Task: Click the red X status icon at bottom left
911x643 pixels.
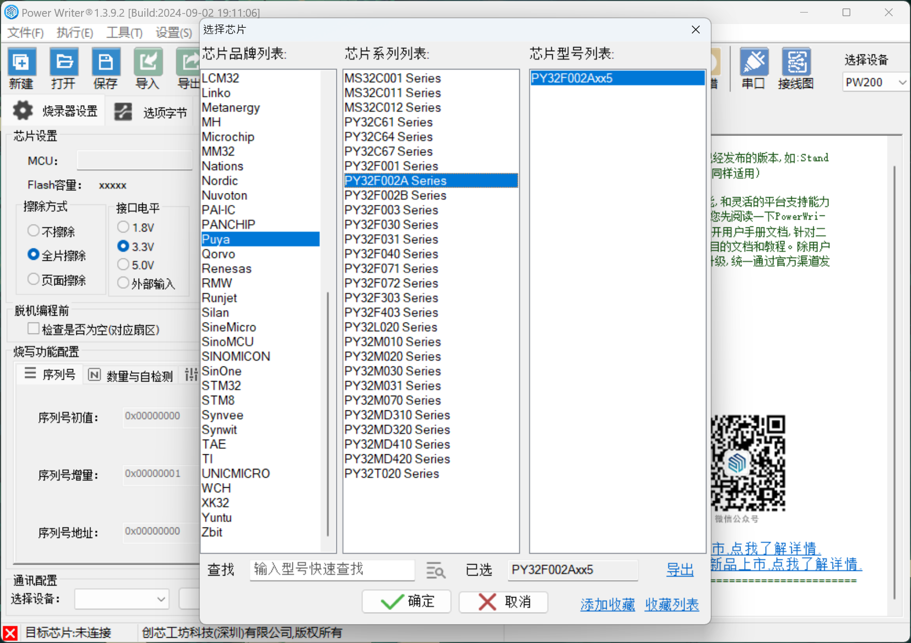Action: pyautogui.click(x=10, y=633)
